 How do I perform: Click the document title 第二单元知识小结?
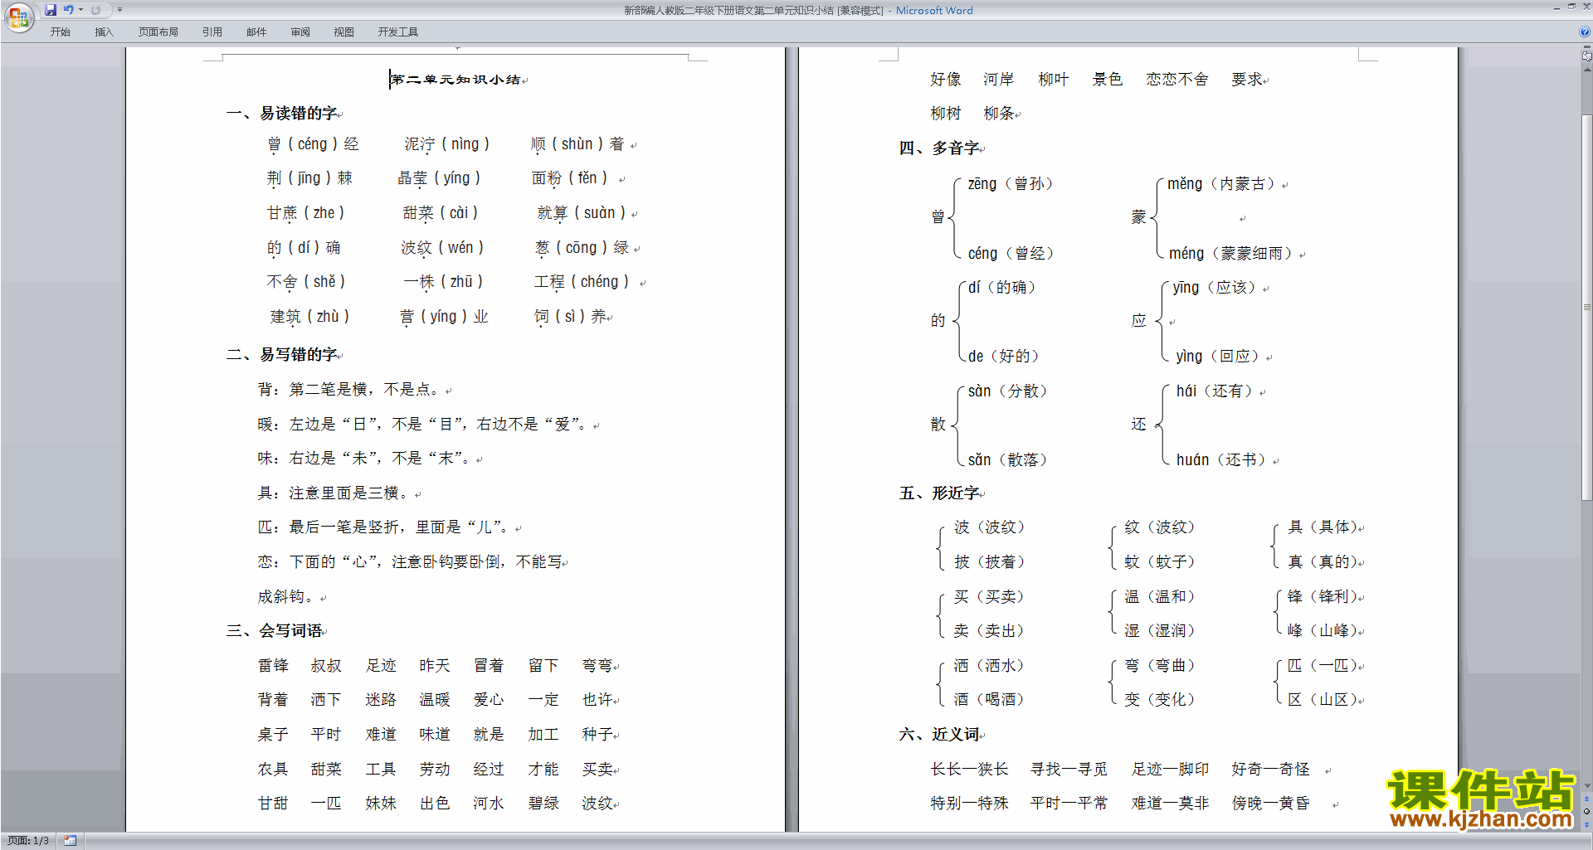point(455,80)
